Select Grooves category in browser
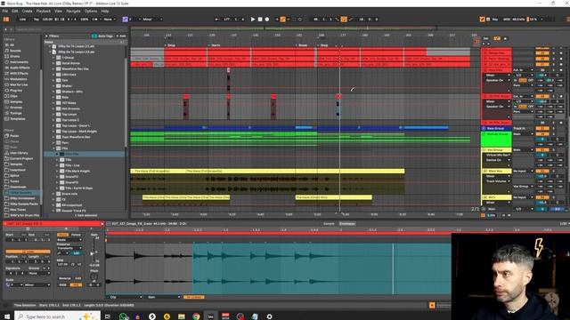 click(16, 108)
